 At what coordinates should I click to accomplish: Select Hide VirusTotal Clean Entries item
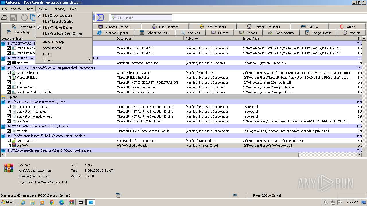pyautogui.click(x=63, y=33)
